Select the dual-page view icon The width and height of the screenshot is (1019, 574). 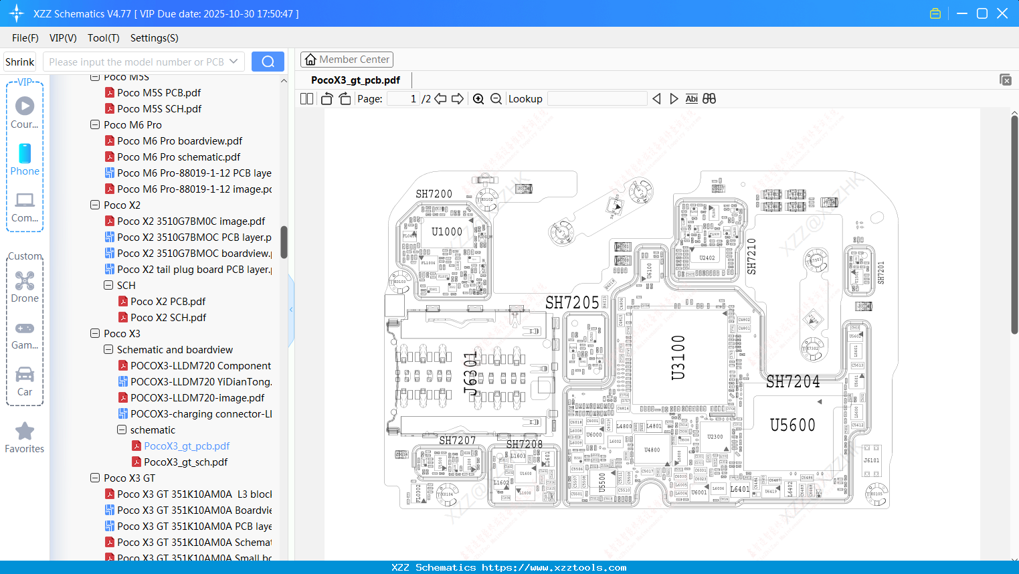(x=306, y=98)
